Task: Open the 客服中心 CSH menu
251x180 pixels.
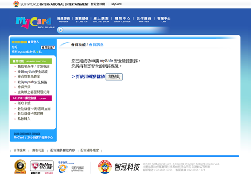Action: [x=164, y=20]
